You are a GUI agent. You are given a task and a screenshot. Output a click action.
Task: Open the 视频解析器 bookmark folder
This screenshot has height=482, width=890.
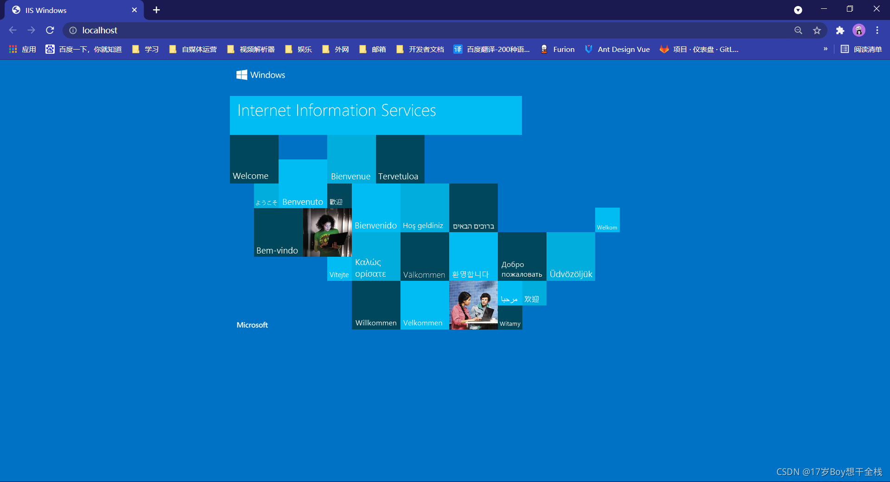point(251,49)
